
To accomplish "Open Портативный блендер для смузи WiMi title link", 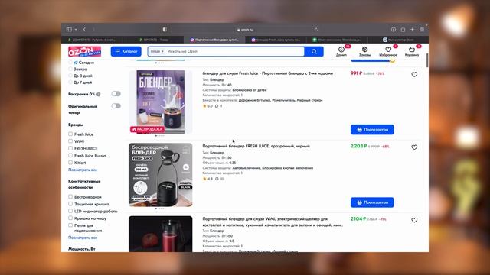I will (273, 222).
